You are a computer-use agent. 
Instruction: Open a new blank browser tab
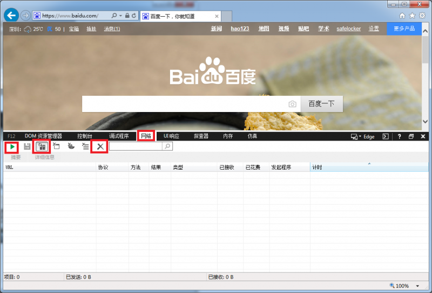coord(226,16)
